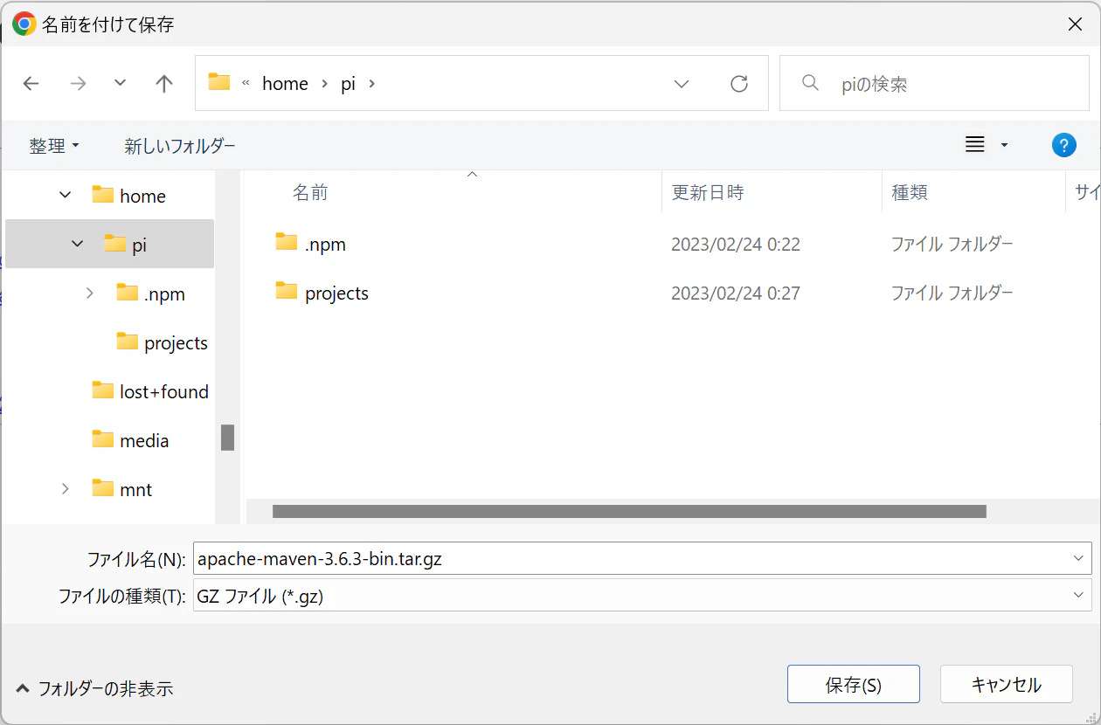Image resolution: width=1101 pixels, height=725 pixels.
Task: Sort by the 種類 column header
Action: [x=910, y=192]
